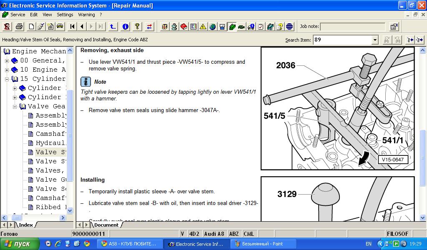Click the yellow question mark help icon

point(137,27)
